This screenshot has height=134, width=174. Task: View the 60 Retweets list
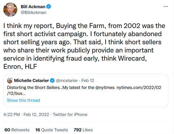pos(17,130)
